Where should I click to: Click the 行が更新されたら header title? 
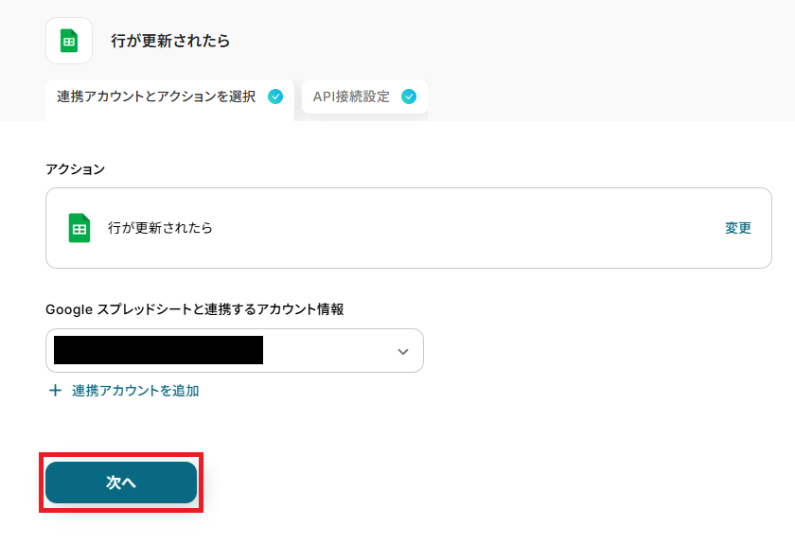click(x=170, y=41)
